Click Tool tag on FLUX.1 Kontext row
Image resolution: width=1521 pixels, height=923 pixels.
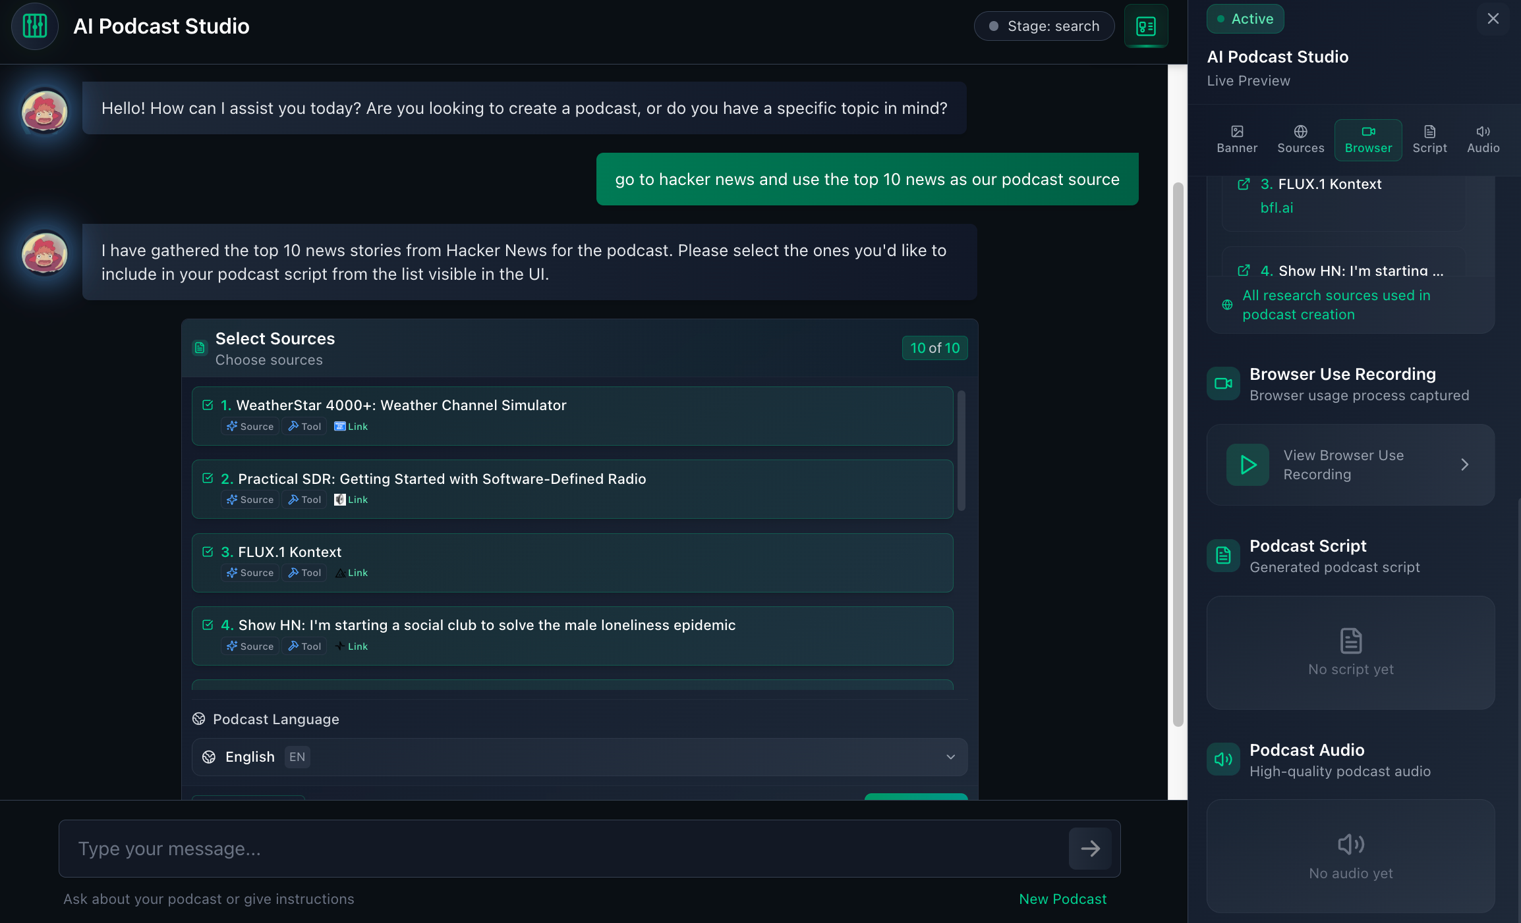point(304,573)
